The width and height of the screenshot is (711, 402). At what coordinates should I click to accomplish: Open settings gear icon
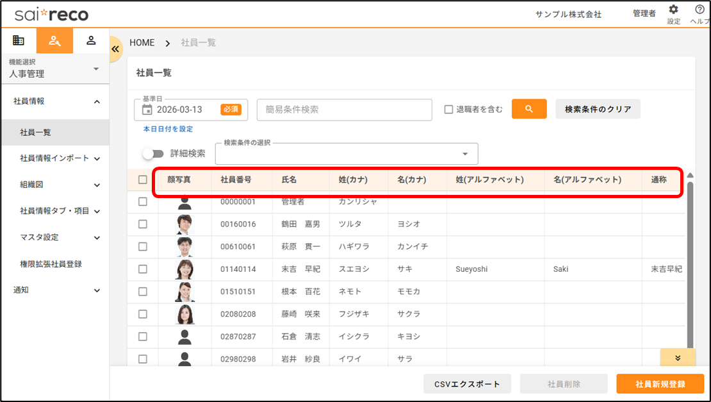pyautogui.click(x=673, y=10)
